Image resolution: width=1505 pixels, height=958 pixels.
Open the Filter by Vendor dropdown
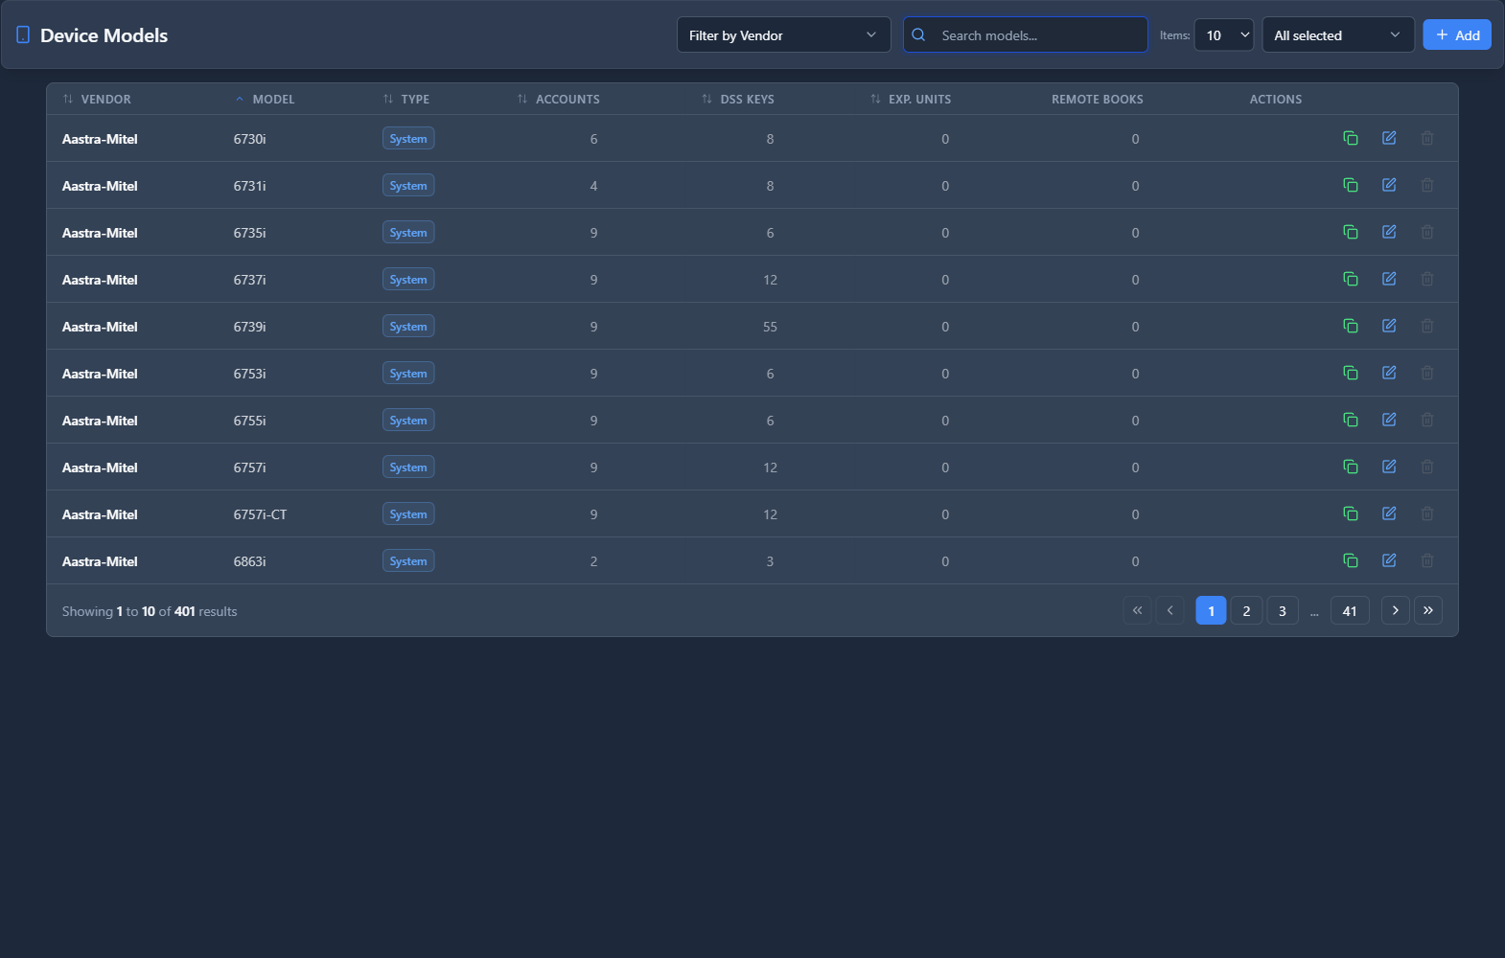coord(782,35)
